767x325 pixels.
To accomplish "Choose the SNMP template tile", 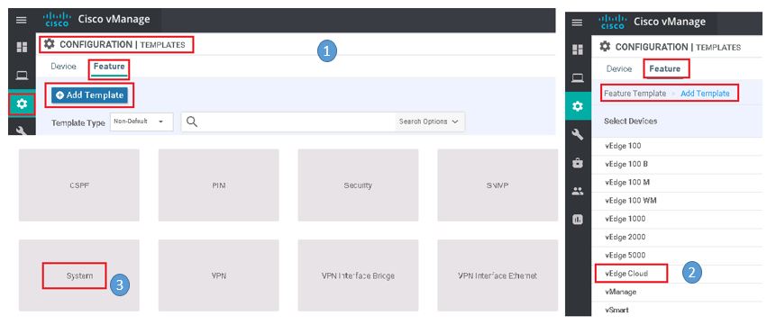I will pos(498,185).
